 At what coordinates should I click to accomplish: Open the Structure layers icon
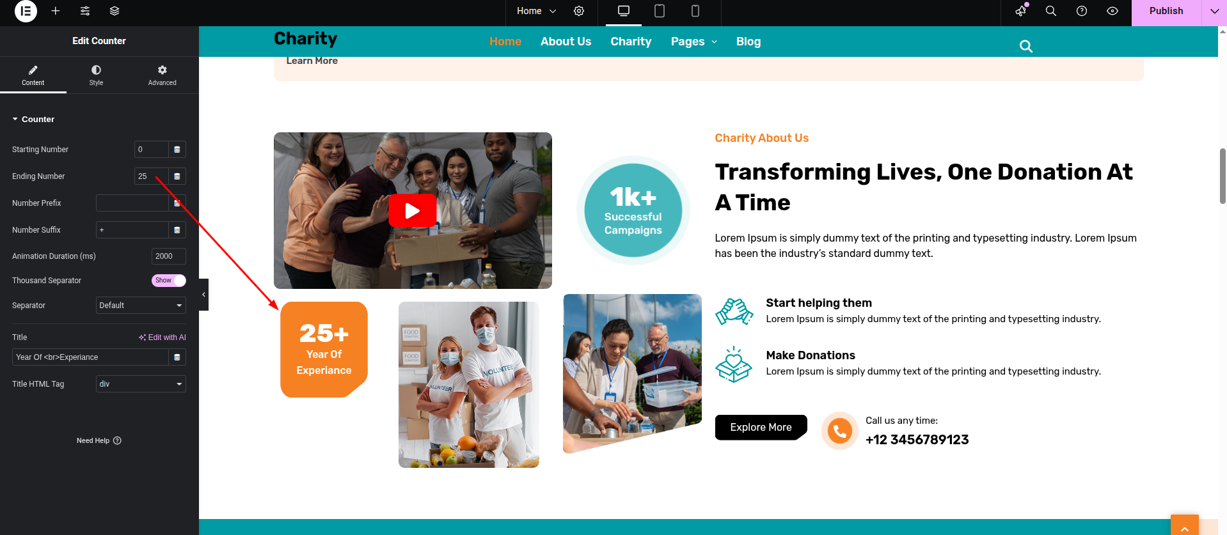(115, 11)
